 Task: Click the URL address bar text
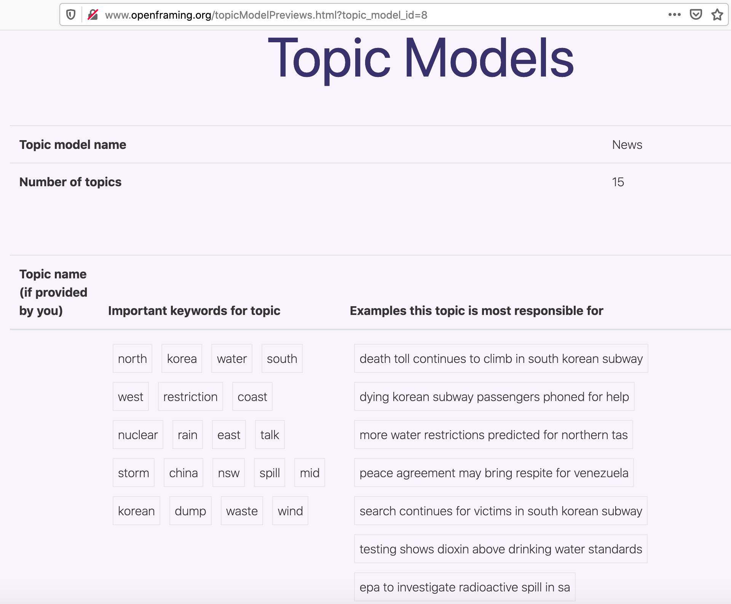[x=266, y=15]
